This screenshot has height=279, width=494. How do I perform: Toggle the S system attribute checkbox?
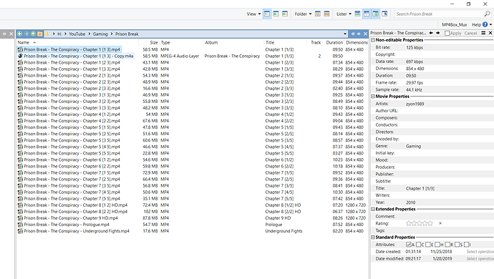pos(457,245)
